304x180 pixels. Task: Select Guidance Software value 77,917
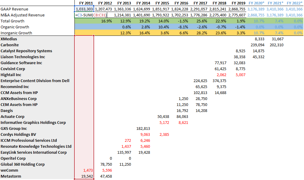click(220, 63)
